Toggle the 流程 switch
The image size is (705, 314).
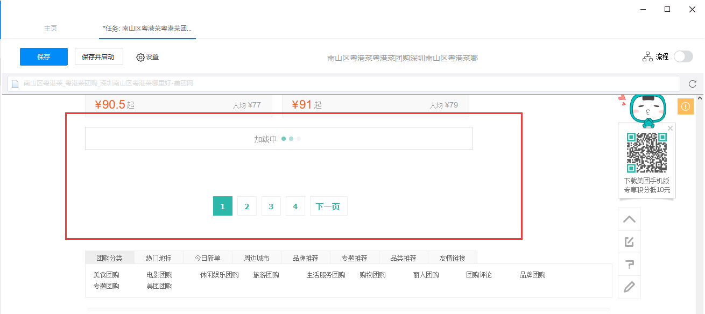click(683, 56)
